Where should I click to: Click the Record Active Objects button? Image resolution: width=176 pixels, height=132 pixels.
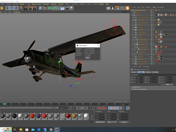(98, 108)
